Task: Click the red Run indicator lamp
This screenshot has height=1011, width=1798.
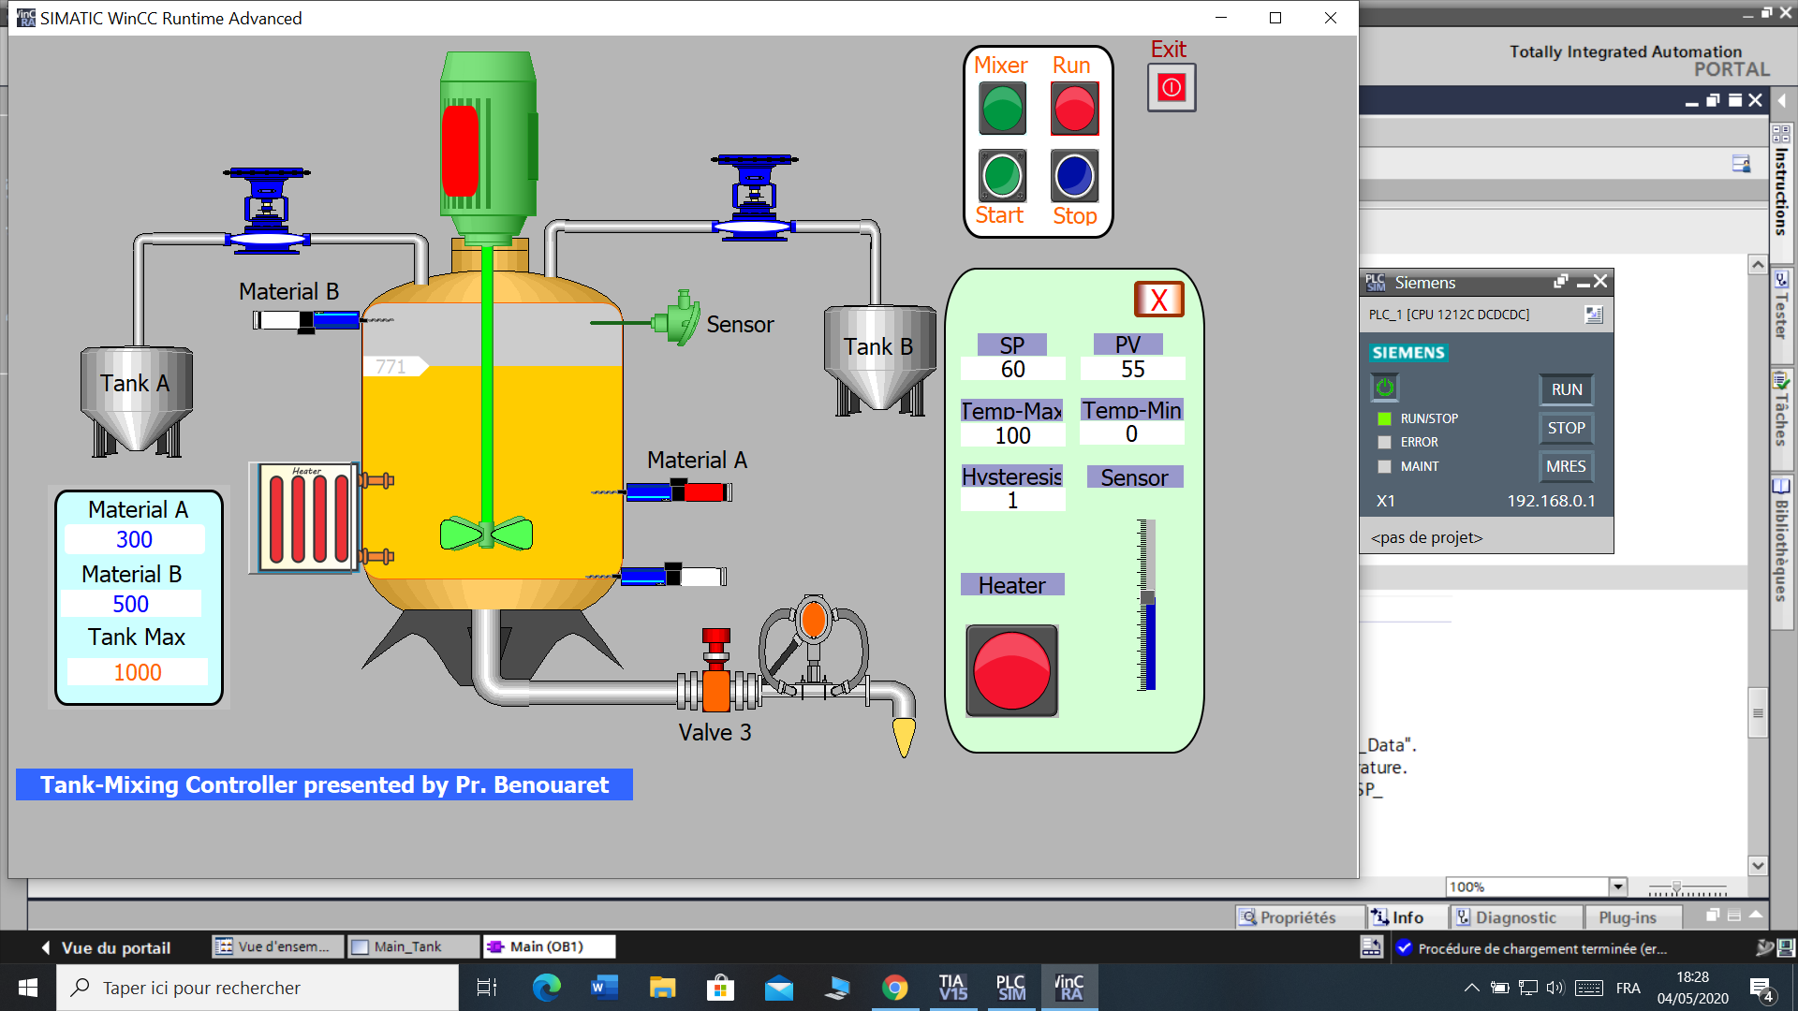Action: (x=1074, y=109)
